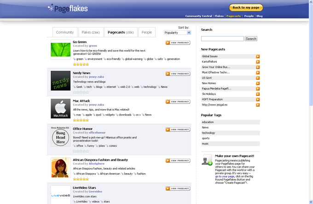Click the African Diaspora Fashion thumbnail

point(60,168)
